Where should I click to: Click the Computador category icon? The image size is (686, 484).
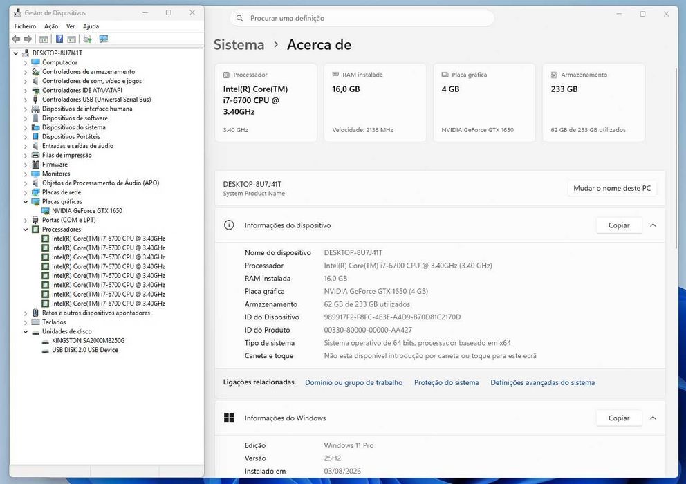click(35, 62)
